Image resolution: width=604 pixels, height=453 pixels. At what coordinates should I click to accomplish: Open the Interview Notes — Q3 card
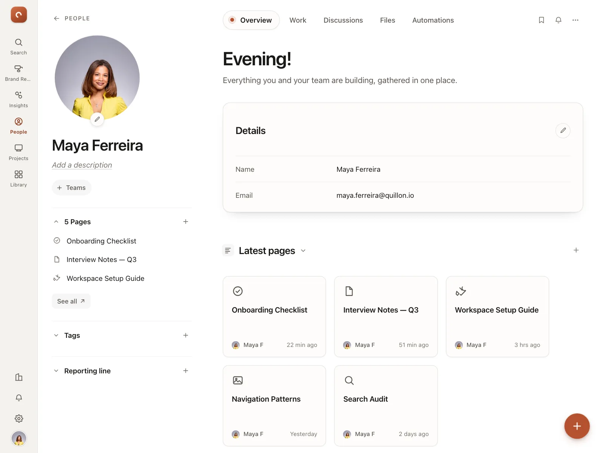(x=386, y=317)
